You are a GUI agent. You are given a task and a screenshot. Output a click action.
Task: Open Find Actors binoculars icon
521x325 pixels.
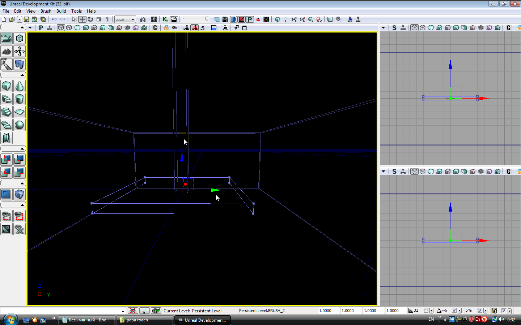coord(143,19)
